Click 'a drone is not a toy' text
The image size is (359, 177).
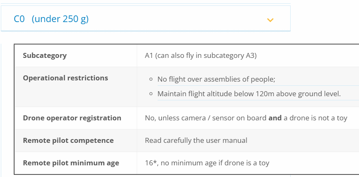click(315, 118)
